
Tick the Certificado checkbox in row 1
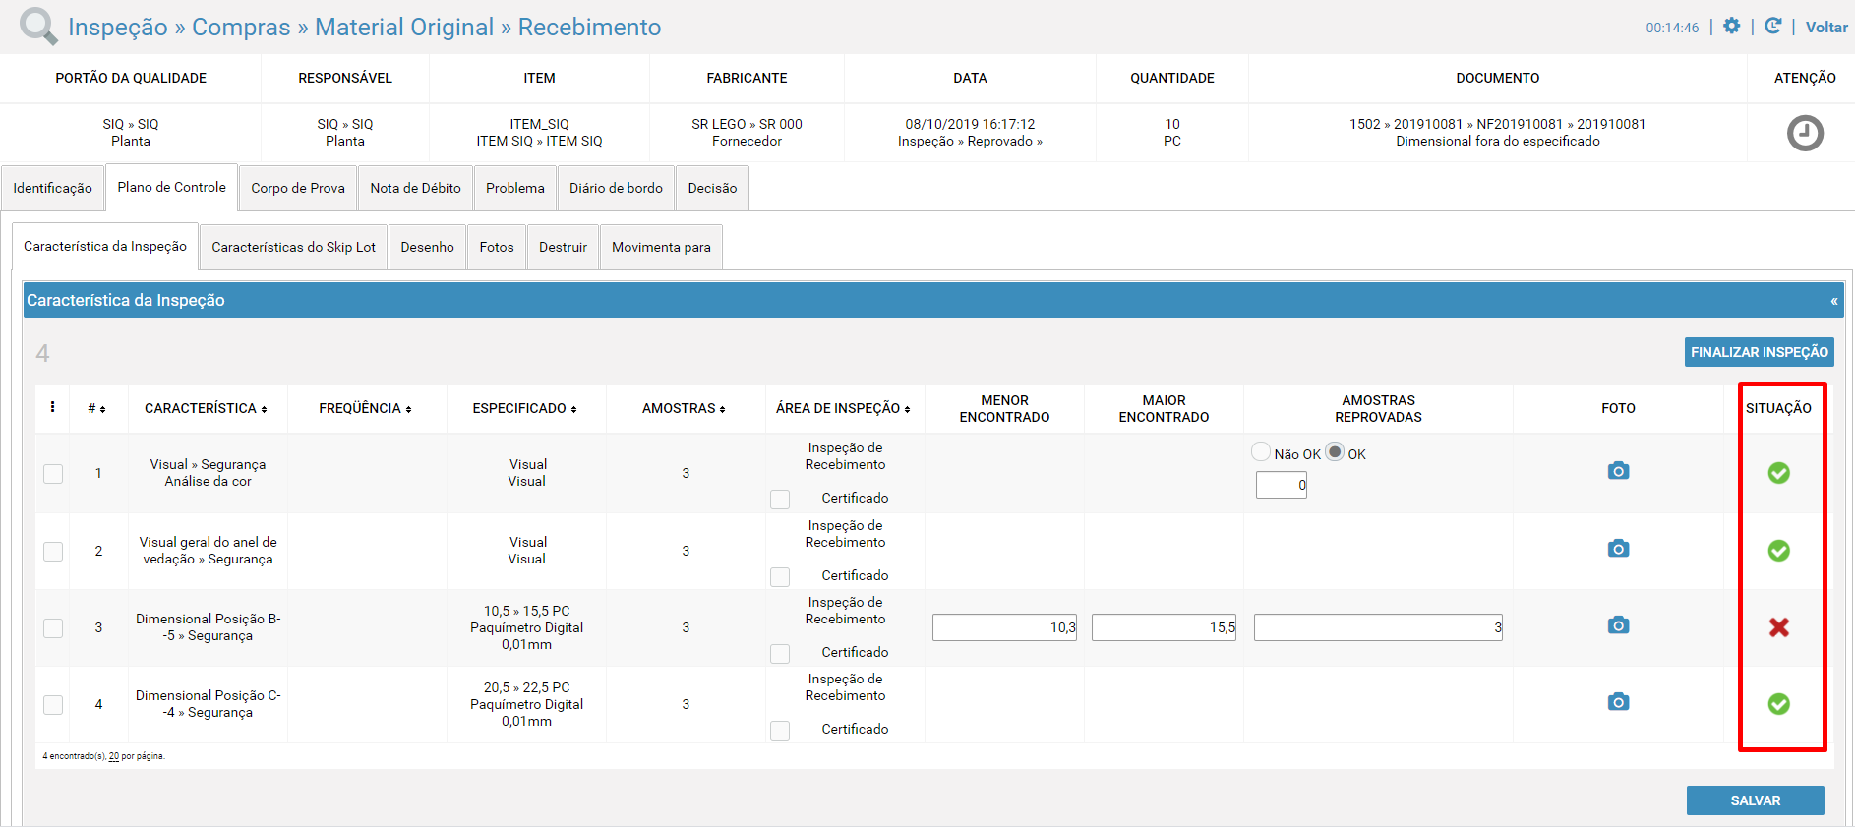780,500
